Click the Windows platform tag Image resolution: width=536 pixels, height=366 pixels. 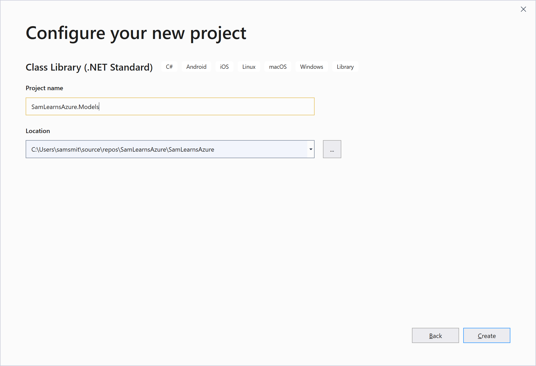(311, 67)
